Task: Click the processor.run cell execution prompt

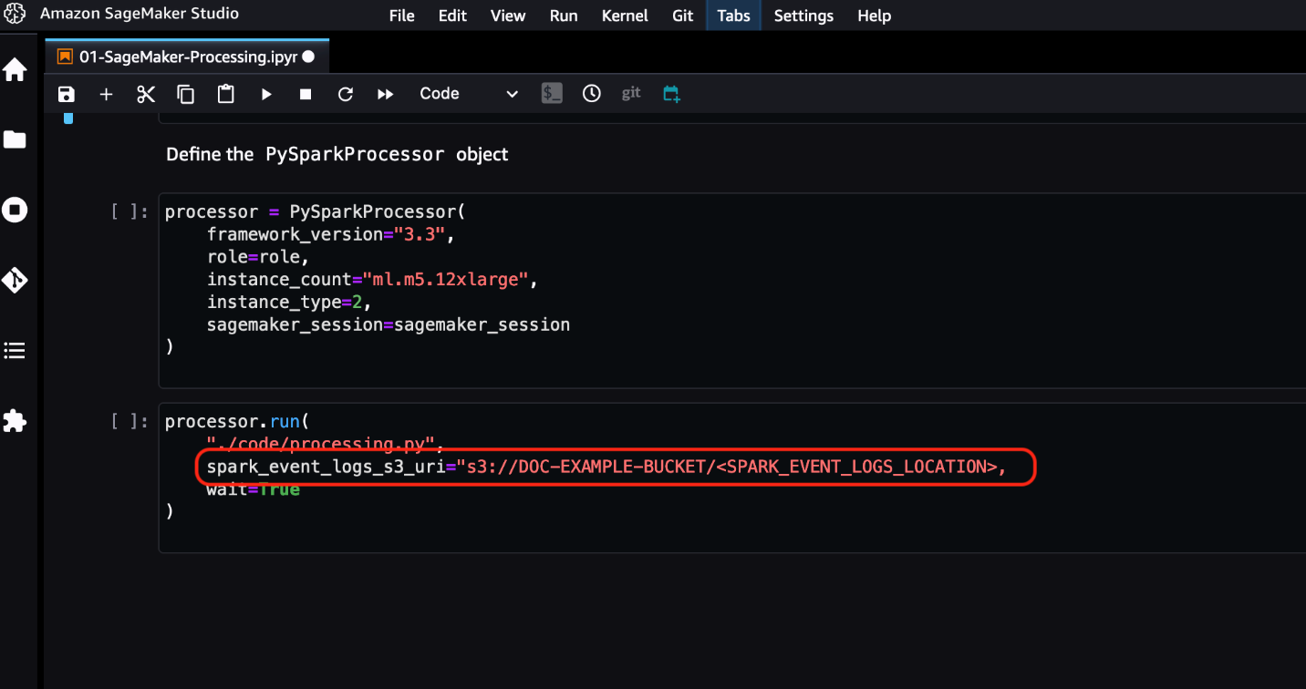Action: pyautogui.click(x=129, y=422)
